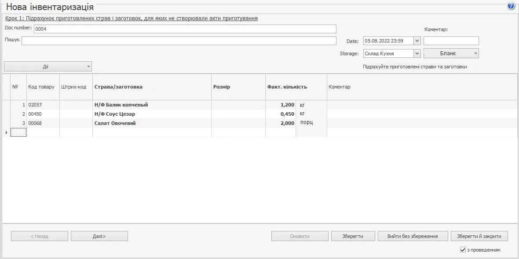This screenshot has width=519, height=259.
Task: Open the Date dropdown arrow
Action: (417, 41)
